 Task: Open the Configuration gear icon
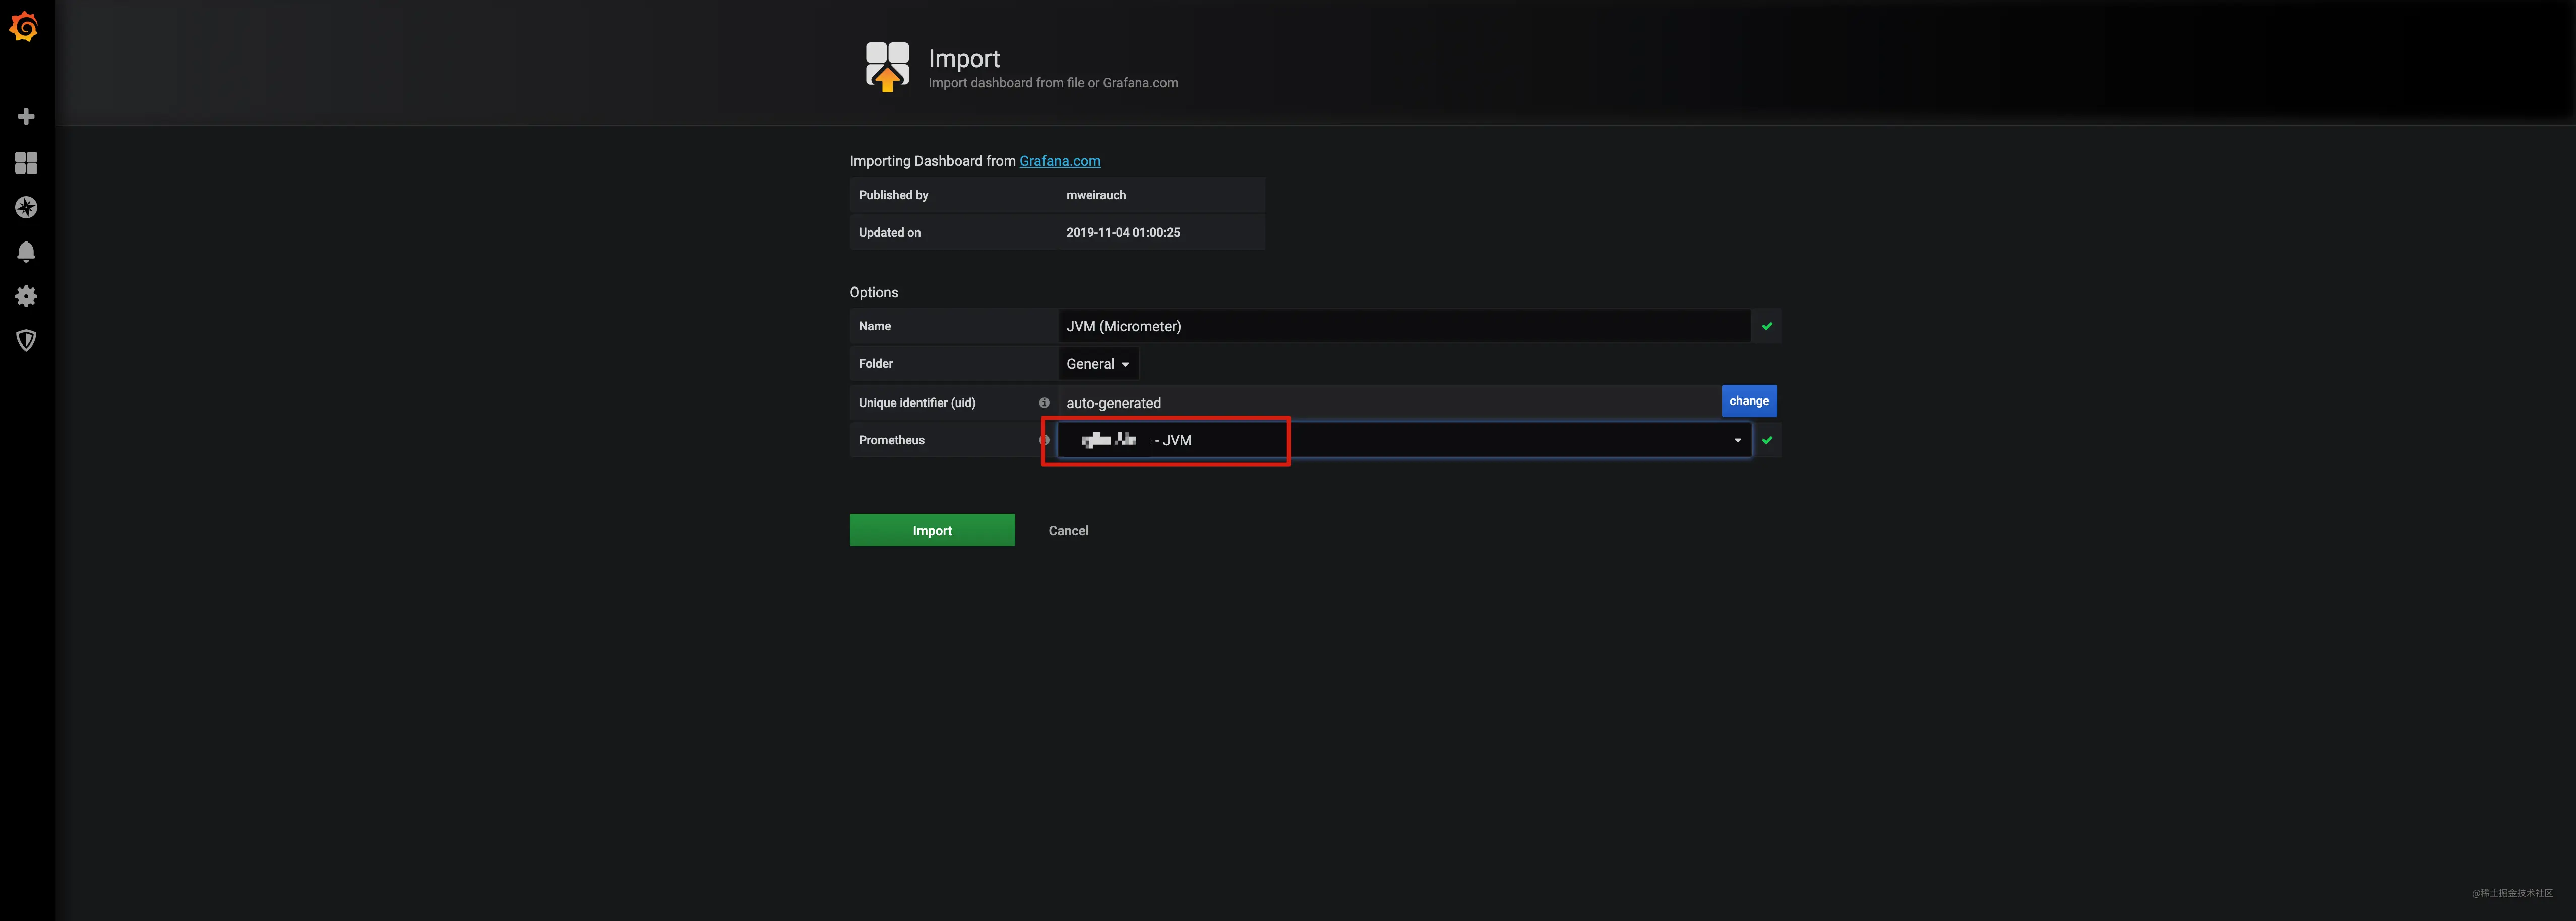tap(26, 296)
